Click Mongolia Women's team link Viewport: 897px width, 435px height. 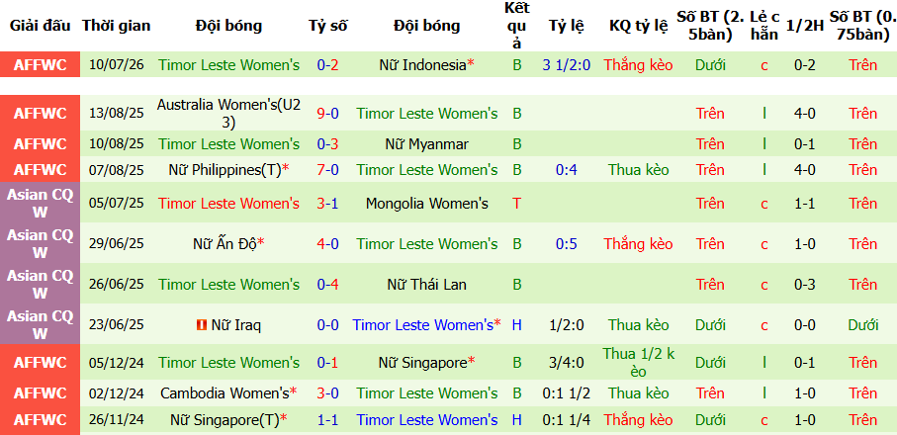point(427,204)
